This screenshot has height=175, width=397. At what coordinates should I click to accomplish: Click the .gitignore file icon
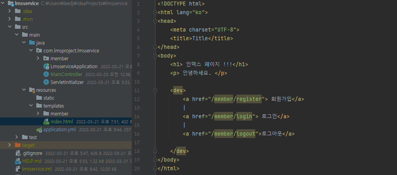tap(18, 153)
